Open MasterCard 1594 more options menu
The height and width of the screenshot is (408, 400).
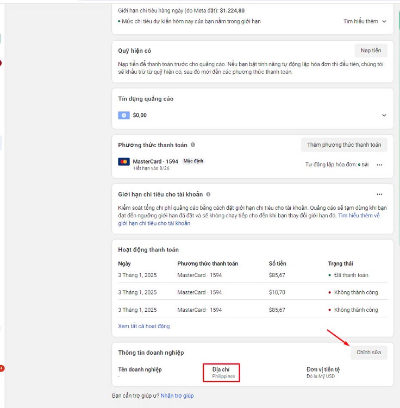click(x=379, y=165)
